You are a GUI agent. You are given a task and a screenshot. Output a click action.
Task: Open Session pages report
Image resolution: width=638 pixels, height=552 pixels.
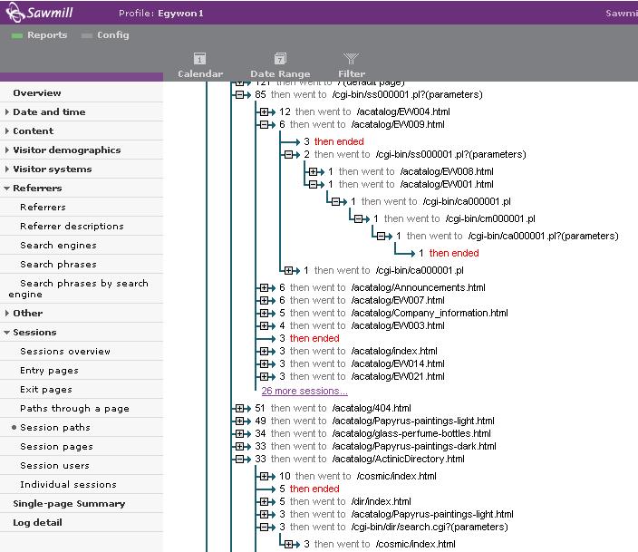[56, 447]
